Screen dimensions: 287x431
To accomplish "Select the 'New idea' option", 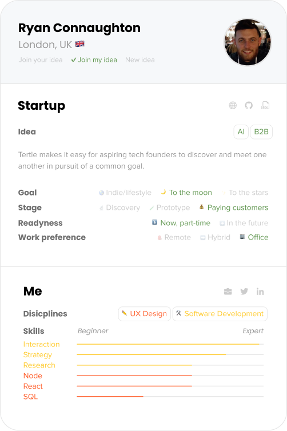I will click(x=140, y=60).
